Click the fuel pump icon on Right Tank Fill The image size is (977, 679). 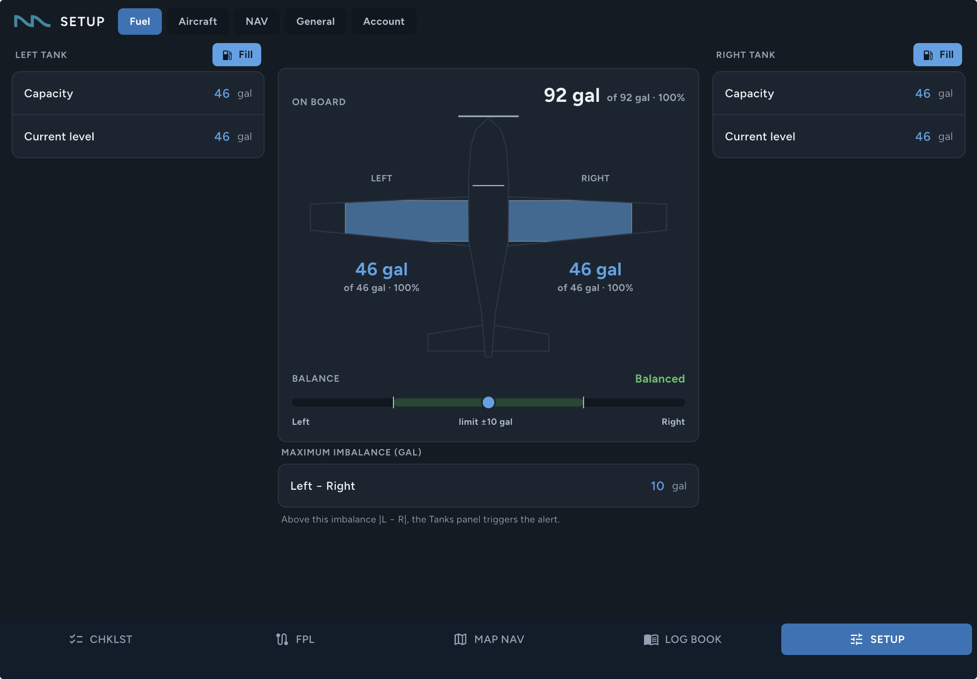click(928, 55)
